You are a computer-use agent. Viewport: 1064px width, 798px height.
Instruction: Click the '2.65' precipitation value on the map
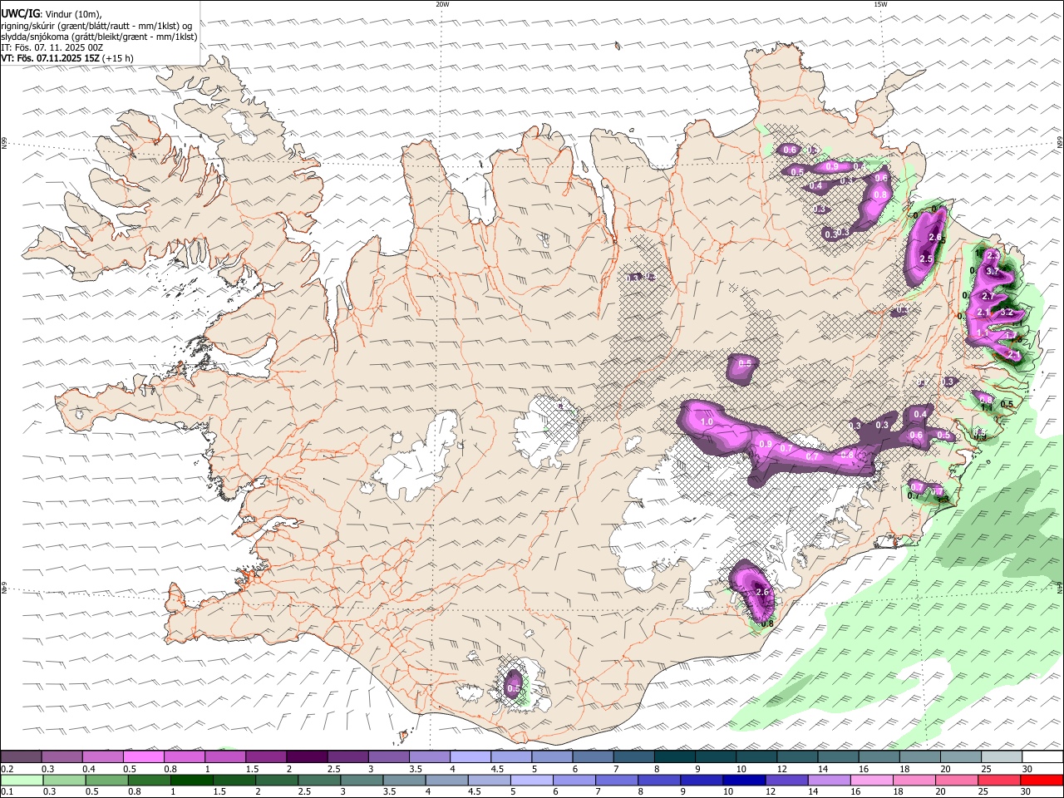click(x=937, y=239)
